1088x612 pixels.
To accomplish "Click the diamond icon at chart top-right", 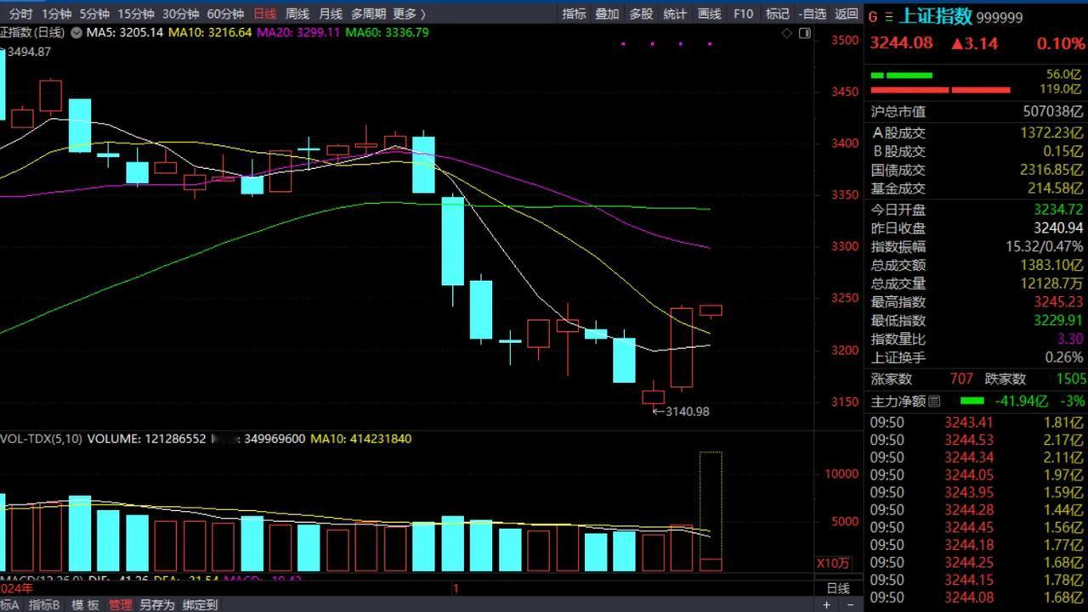I will click(787, 33).
